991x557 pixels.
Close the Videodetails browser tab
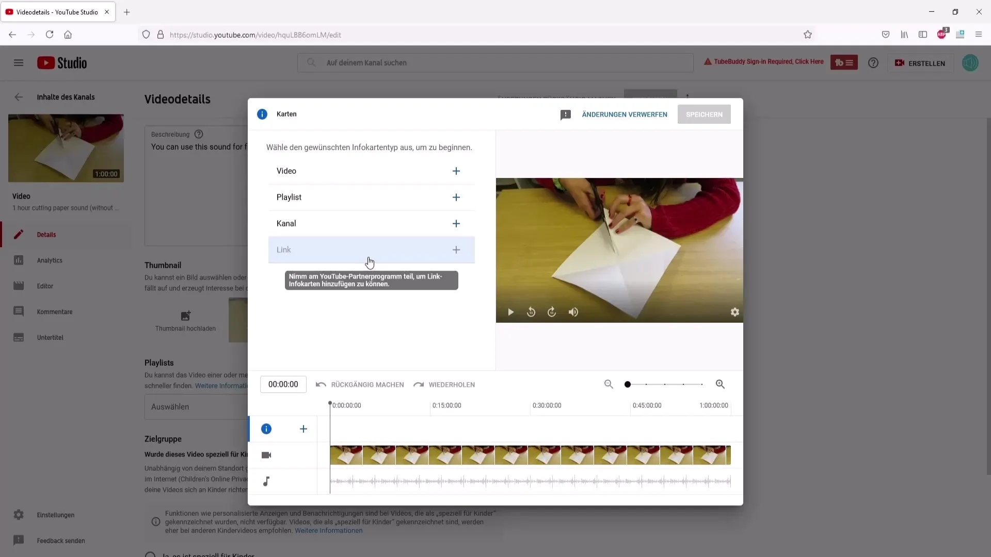point(107,12)
